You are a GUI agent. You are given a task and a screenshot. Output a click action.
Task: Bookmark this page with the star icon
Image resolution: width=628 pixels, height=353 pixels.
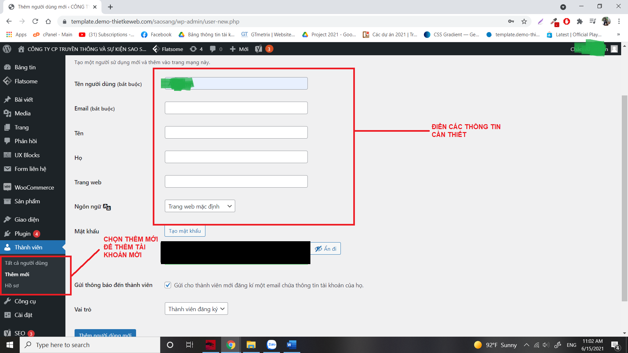point(524,22)
